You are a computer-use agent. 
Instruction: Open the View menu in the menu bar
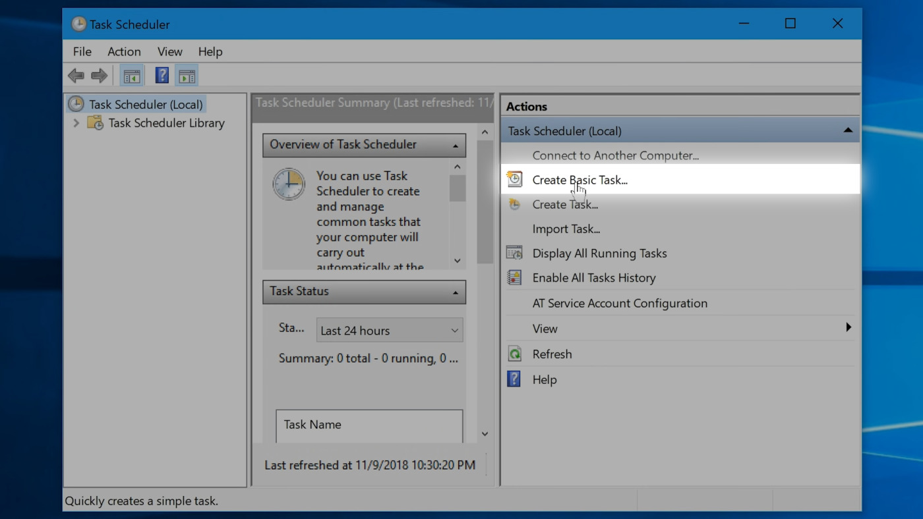tap(169, 51)
